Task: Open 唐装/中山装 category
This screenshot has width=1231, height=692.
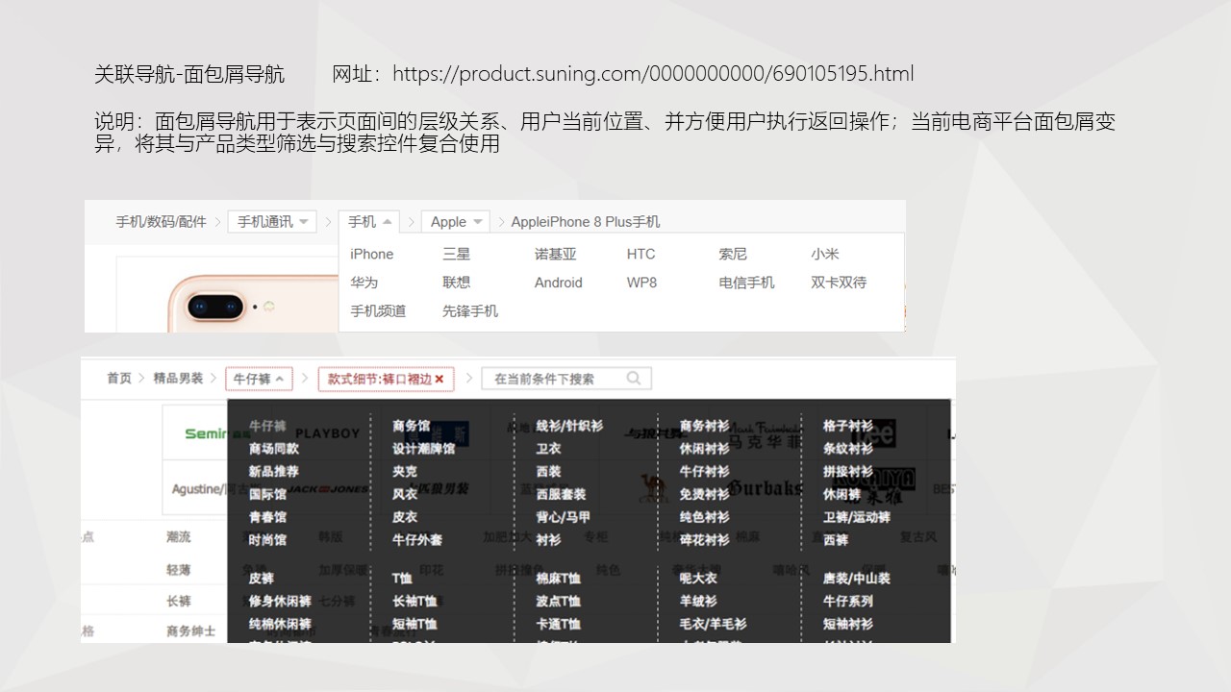Action: point(856,579)
